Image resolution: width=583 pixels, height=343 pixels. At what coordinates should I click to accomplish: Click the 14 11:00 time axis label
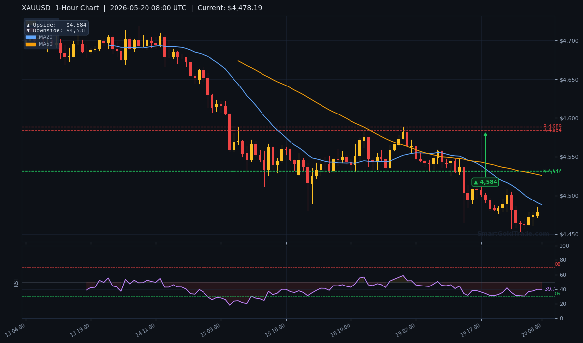(x=146, y=330)
